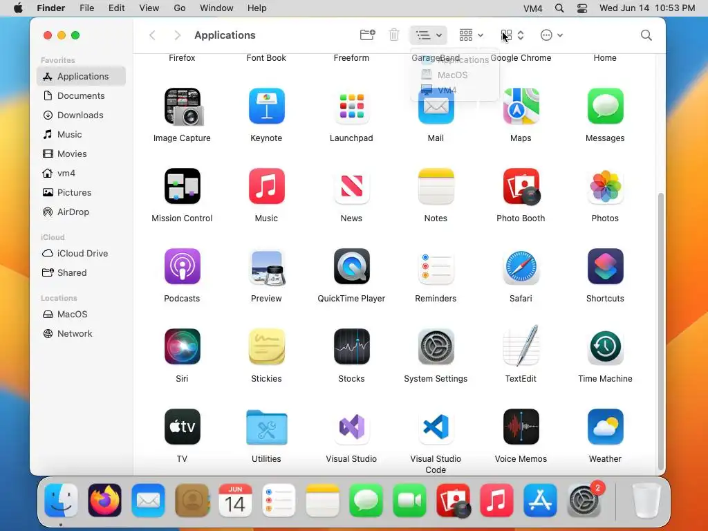Select the Launchpad app icon
This screenshot has width=708, height=531.
(351, 106)
